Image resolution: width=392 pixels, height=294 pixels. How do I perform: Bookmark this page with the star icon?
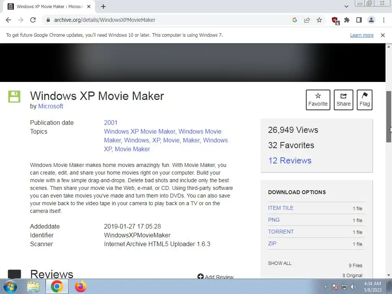(x=319, y=20)
